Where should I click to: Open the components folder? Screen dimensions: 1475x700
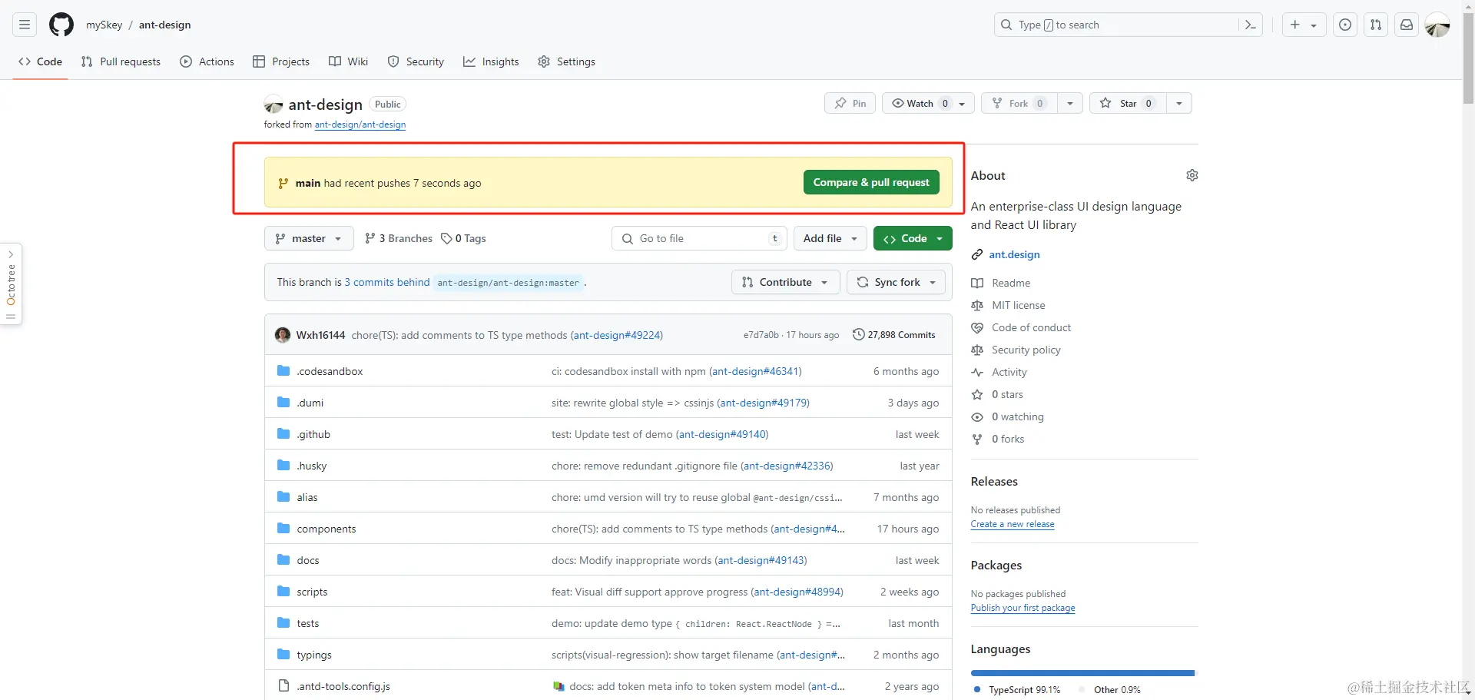pos(326,529)
